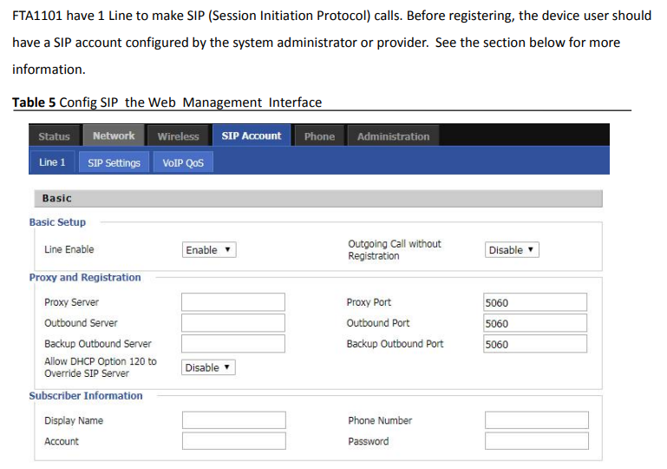The image size is (667, 469).
Task: Open the Status tab
Action: click(54, 136)
